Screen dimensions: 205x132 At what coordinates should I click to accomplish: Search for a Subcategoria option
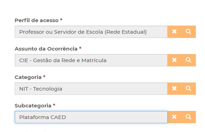pyautogui.click(x=188, y=117)
